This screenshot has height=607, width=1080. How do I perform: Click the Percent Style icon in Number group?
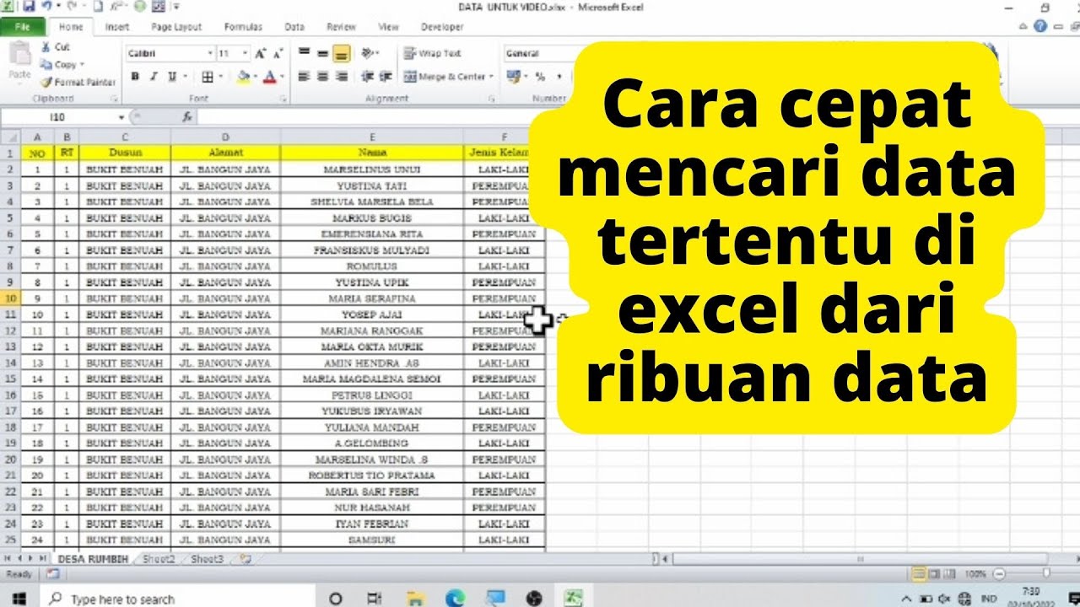(x=540, y=77)
